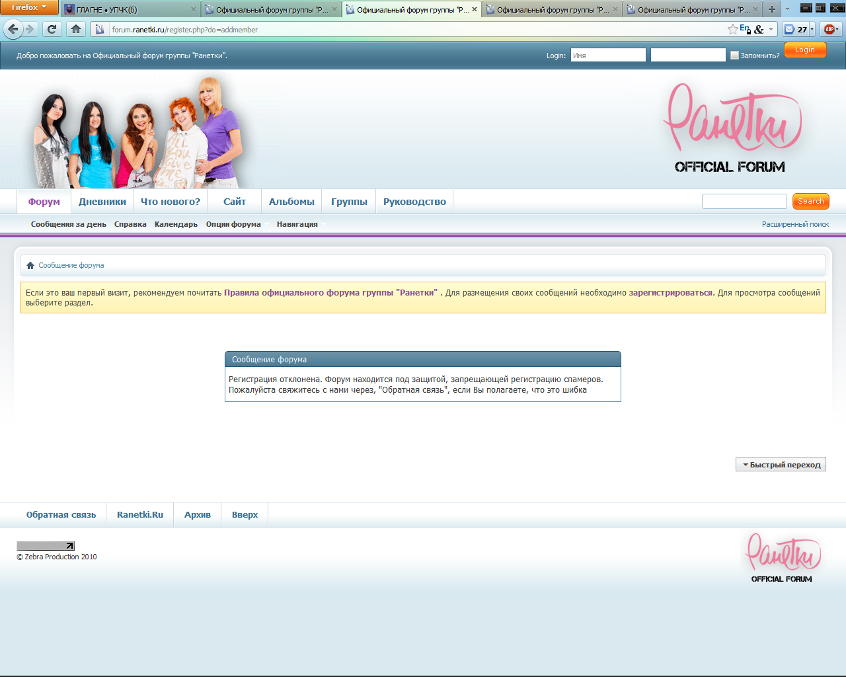Open the Правила официального форума link
Image resolution: width=846 pixels, height=677 pixels.
[x=330, y=292]
